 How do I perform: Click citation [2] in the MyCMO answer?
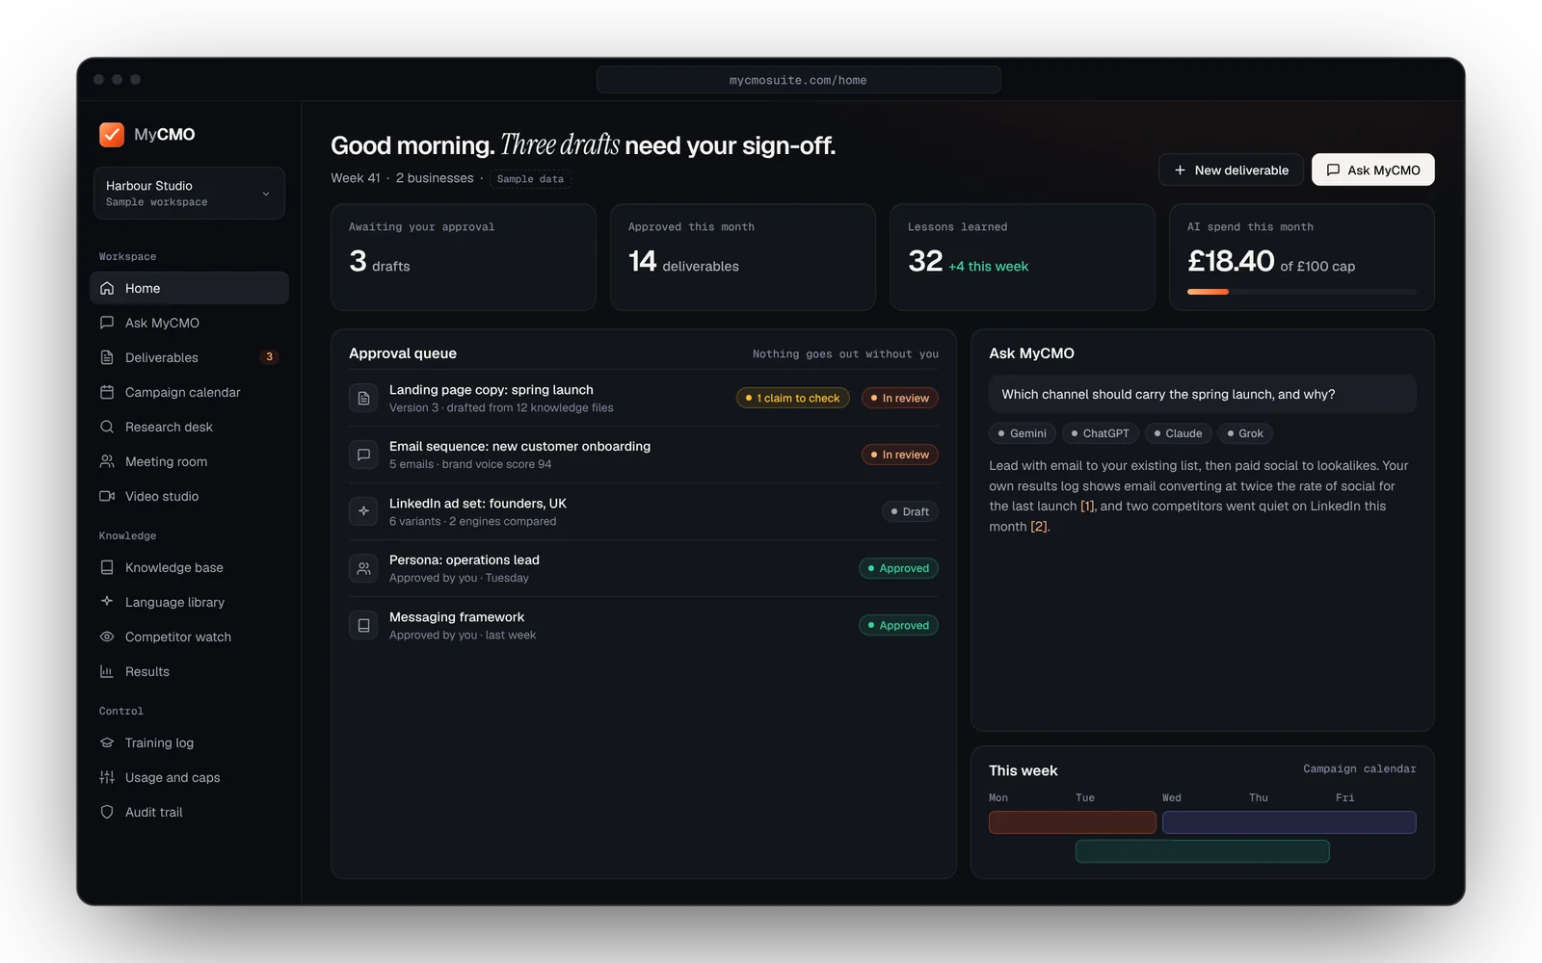click(x=1038, y=527)
